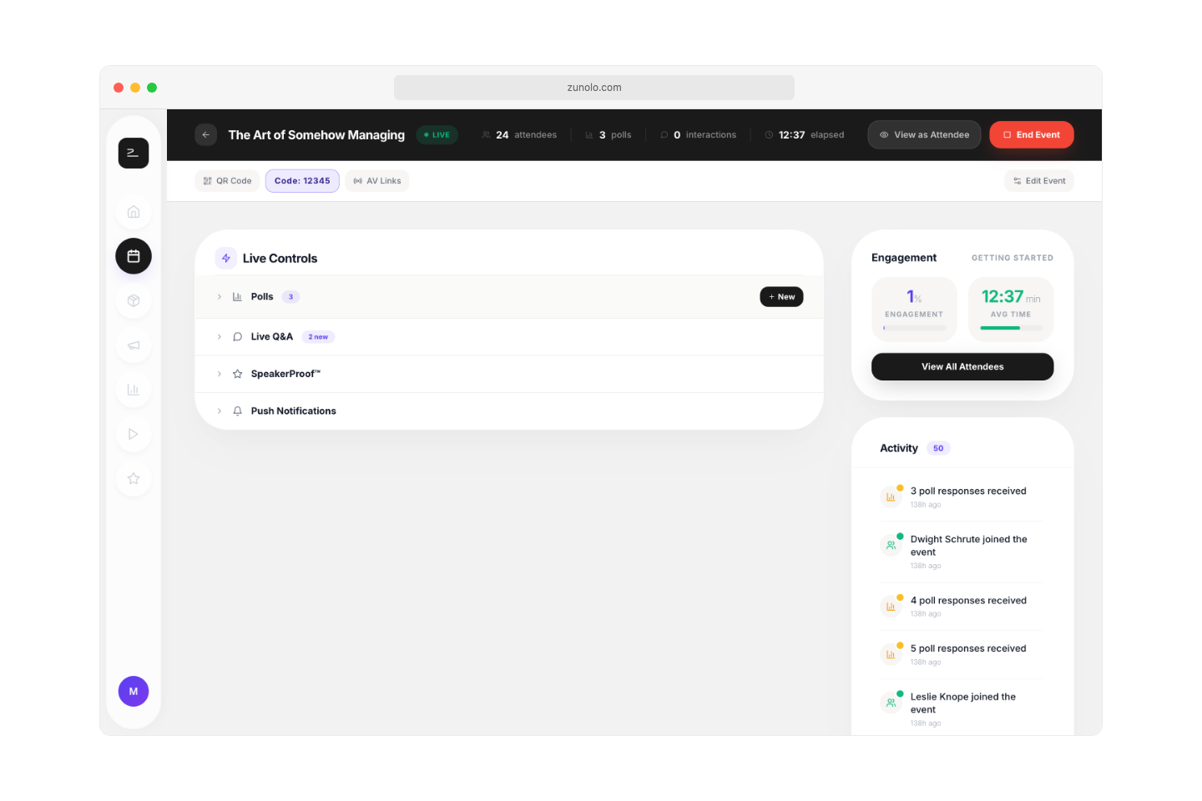Viewport: 1202px width, 801px height.
Task: Toggle View as Attendee mode
Action: (924, 134)
